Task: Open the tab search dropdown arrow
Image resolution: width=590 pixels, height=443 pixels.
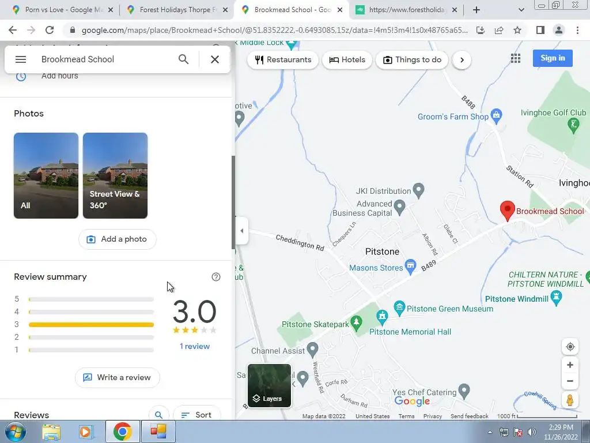Action: click(x=521, y=10)
